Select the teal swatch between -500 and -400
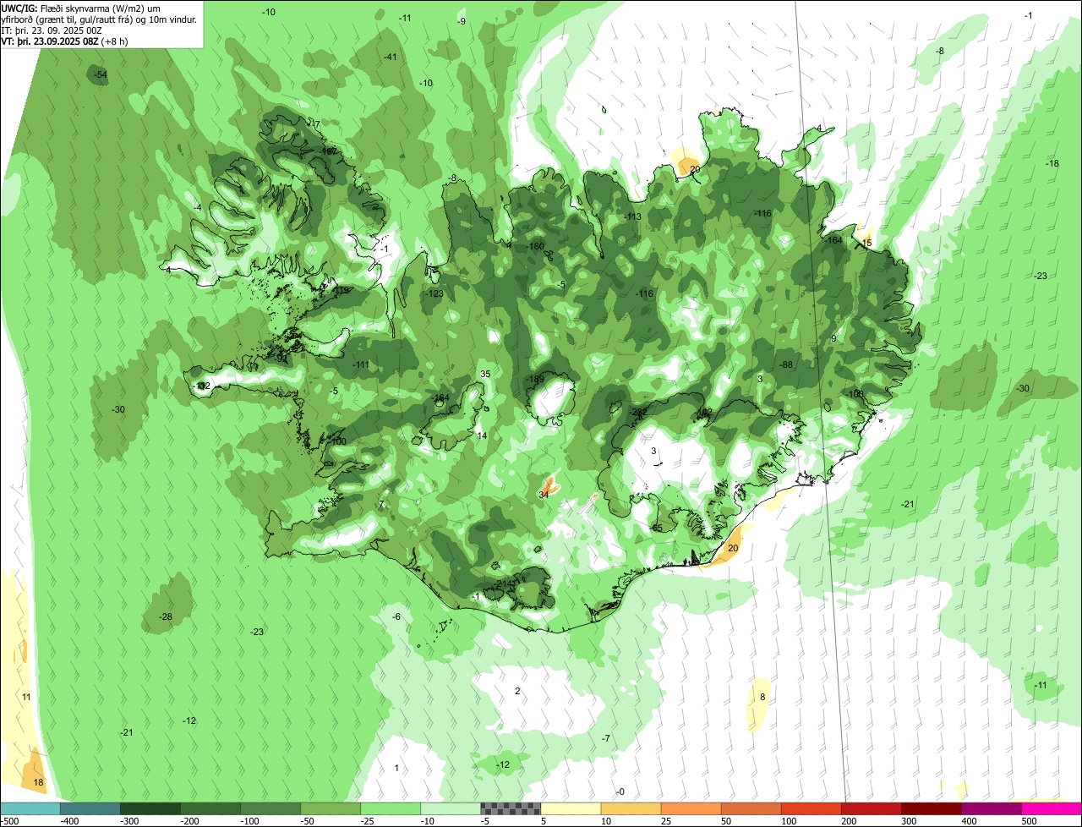This screenshot has width=1082, height=827. 30,808
